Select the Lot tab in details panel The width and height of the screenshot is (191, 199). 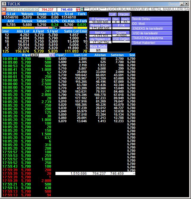pyautogui.click(x=113, y=14)
